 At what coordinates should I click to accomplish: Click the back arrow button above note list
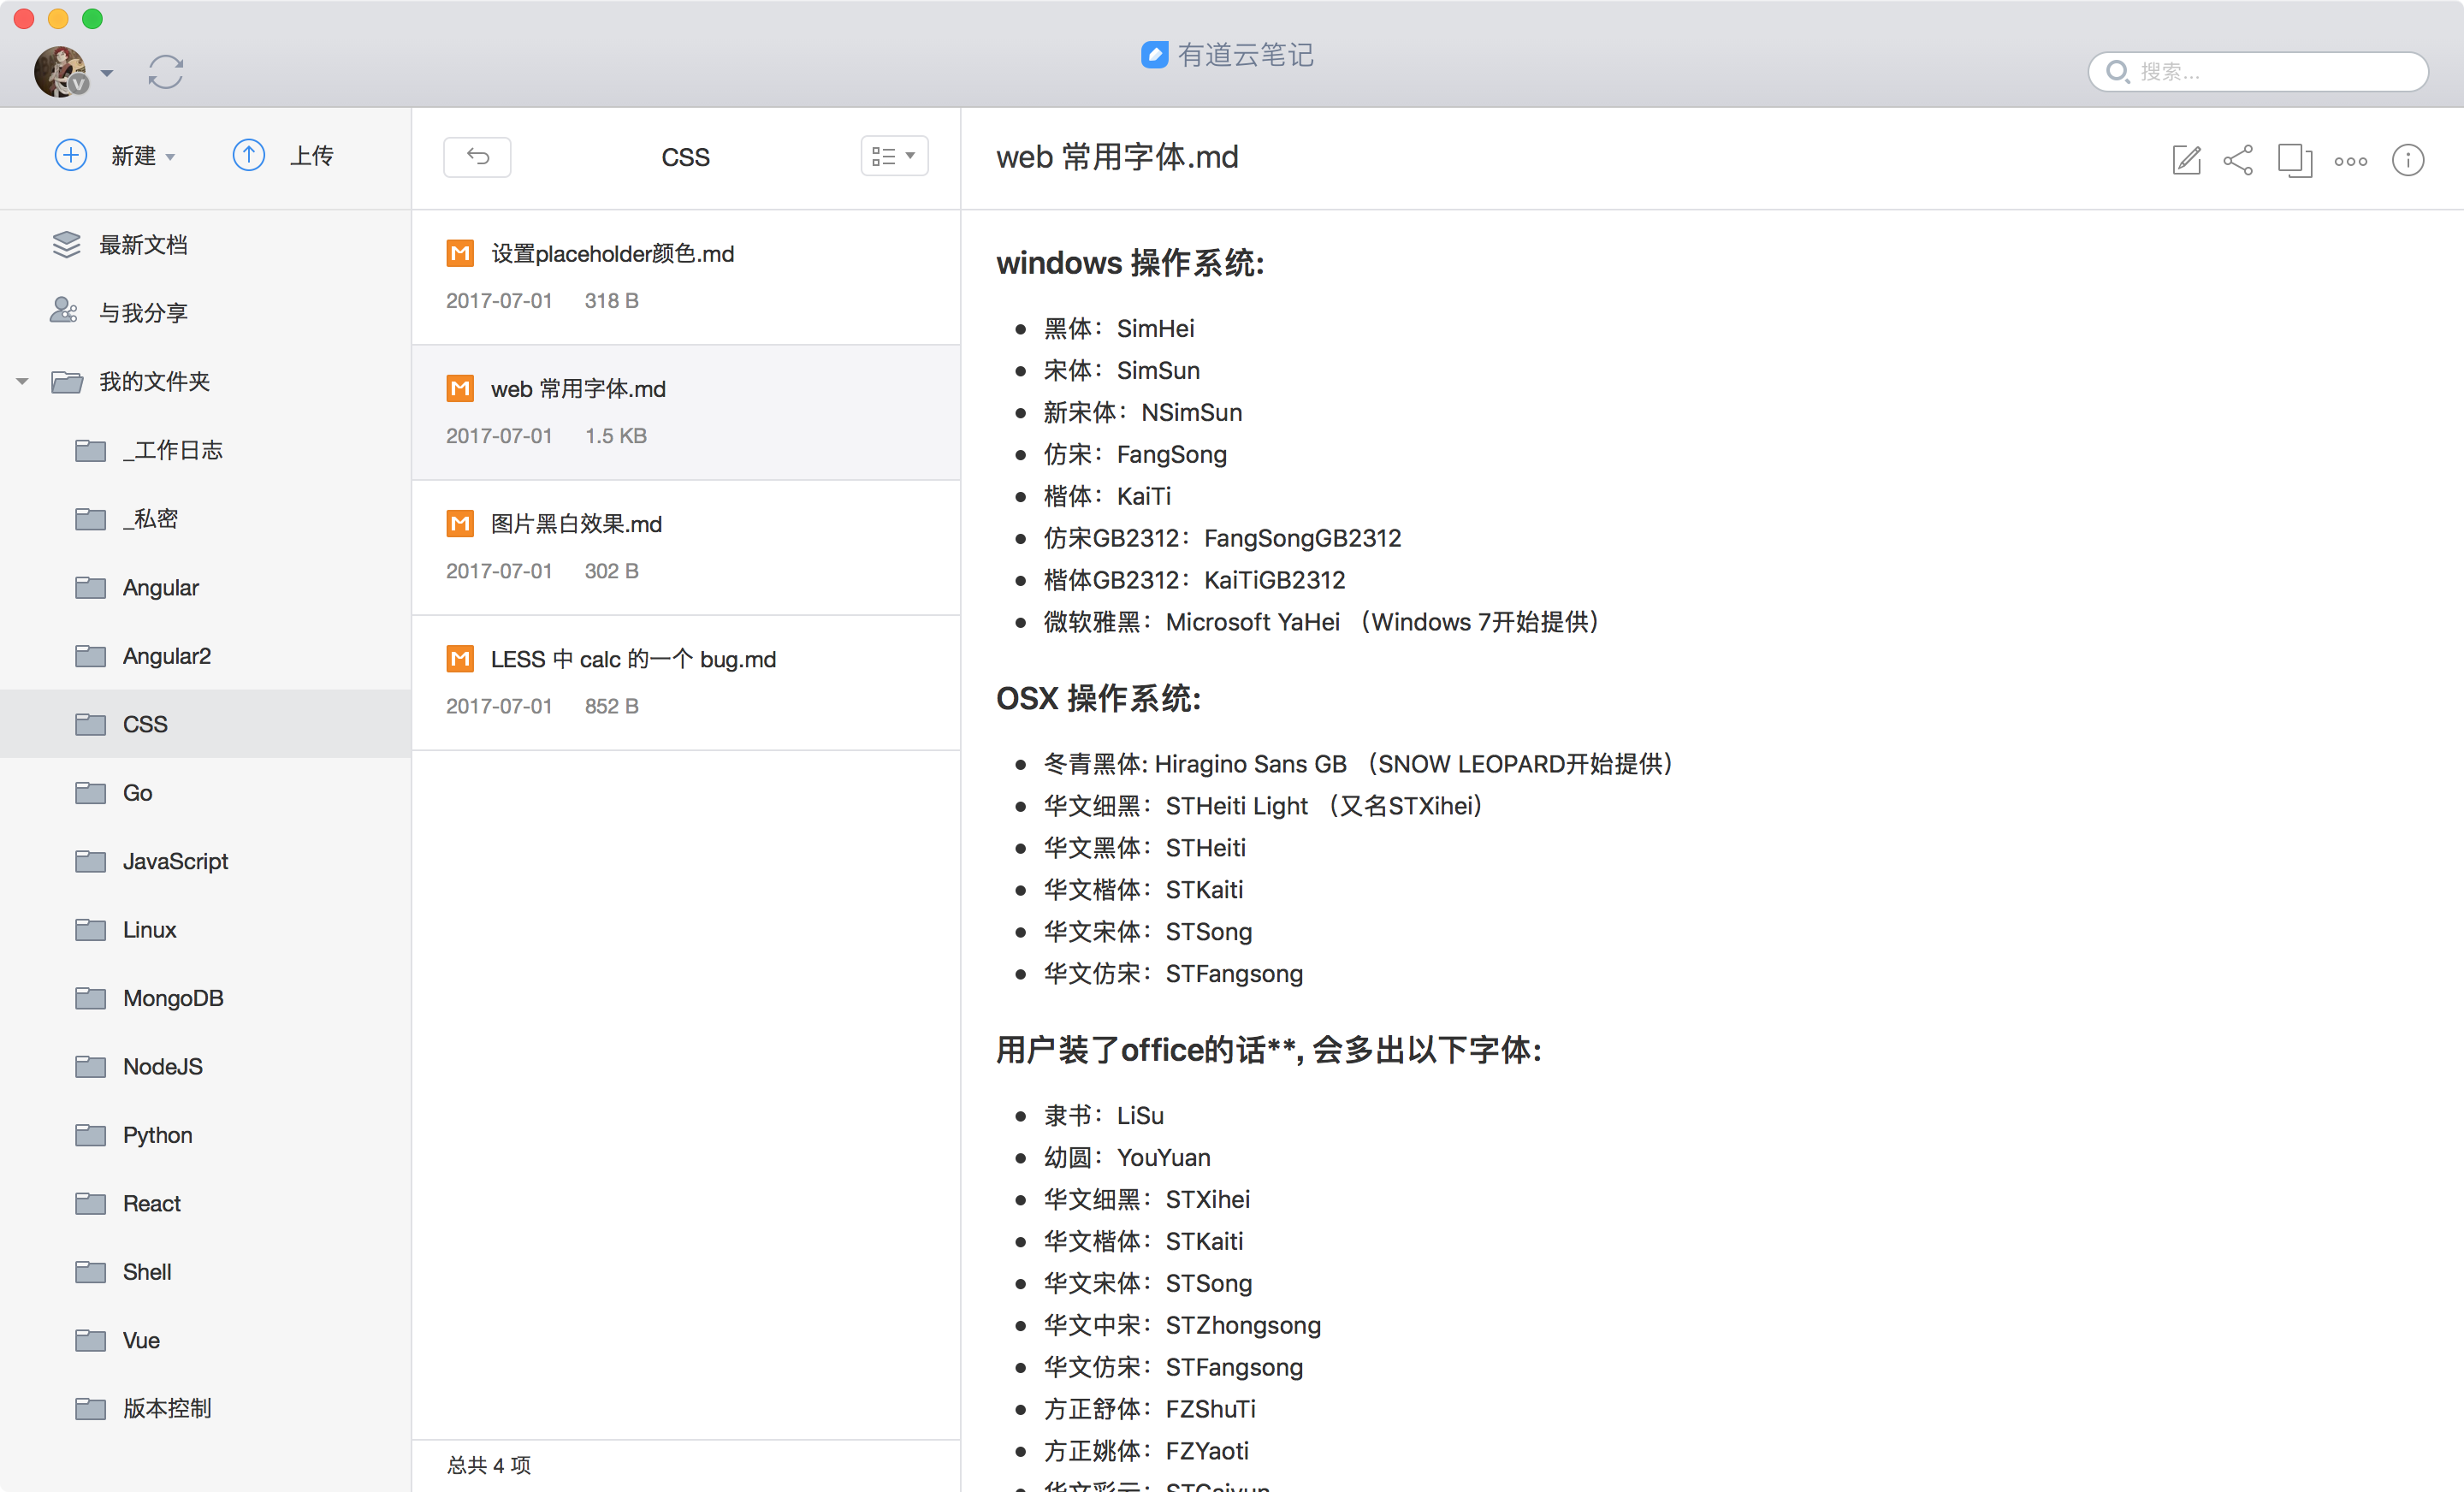coord(477,157)
